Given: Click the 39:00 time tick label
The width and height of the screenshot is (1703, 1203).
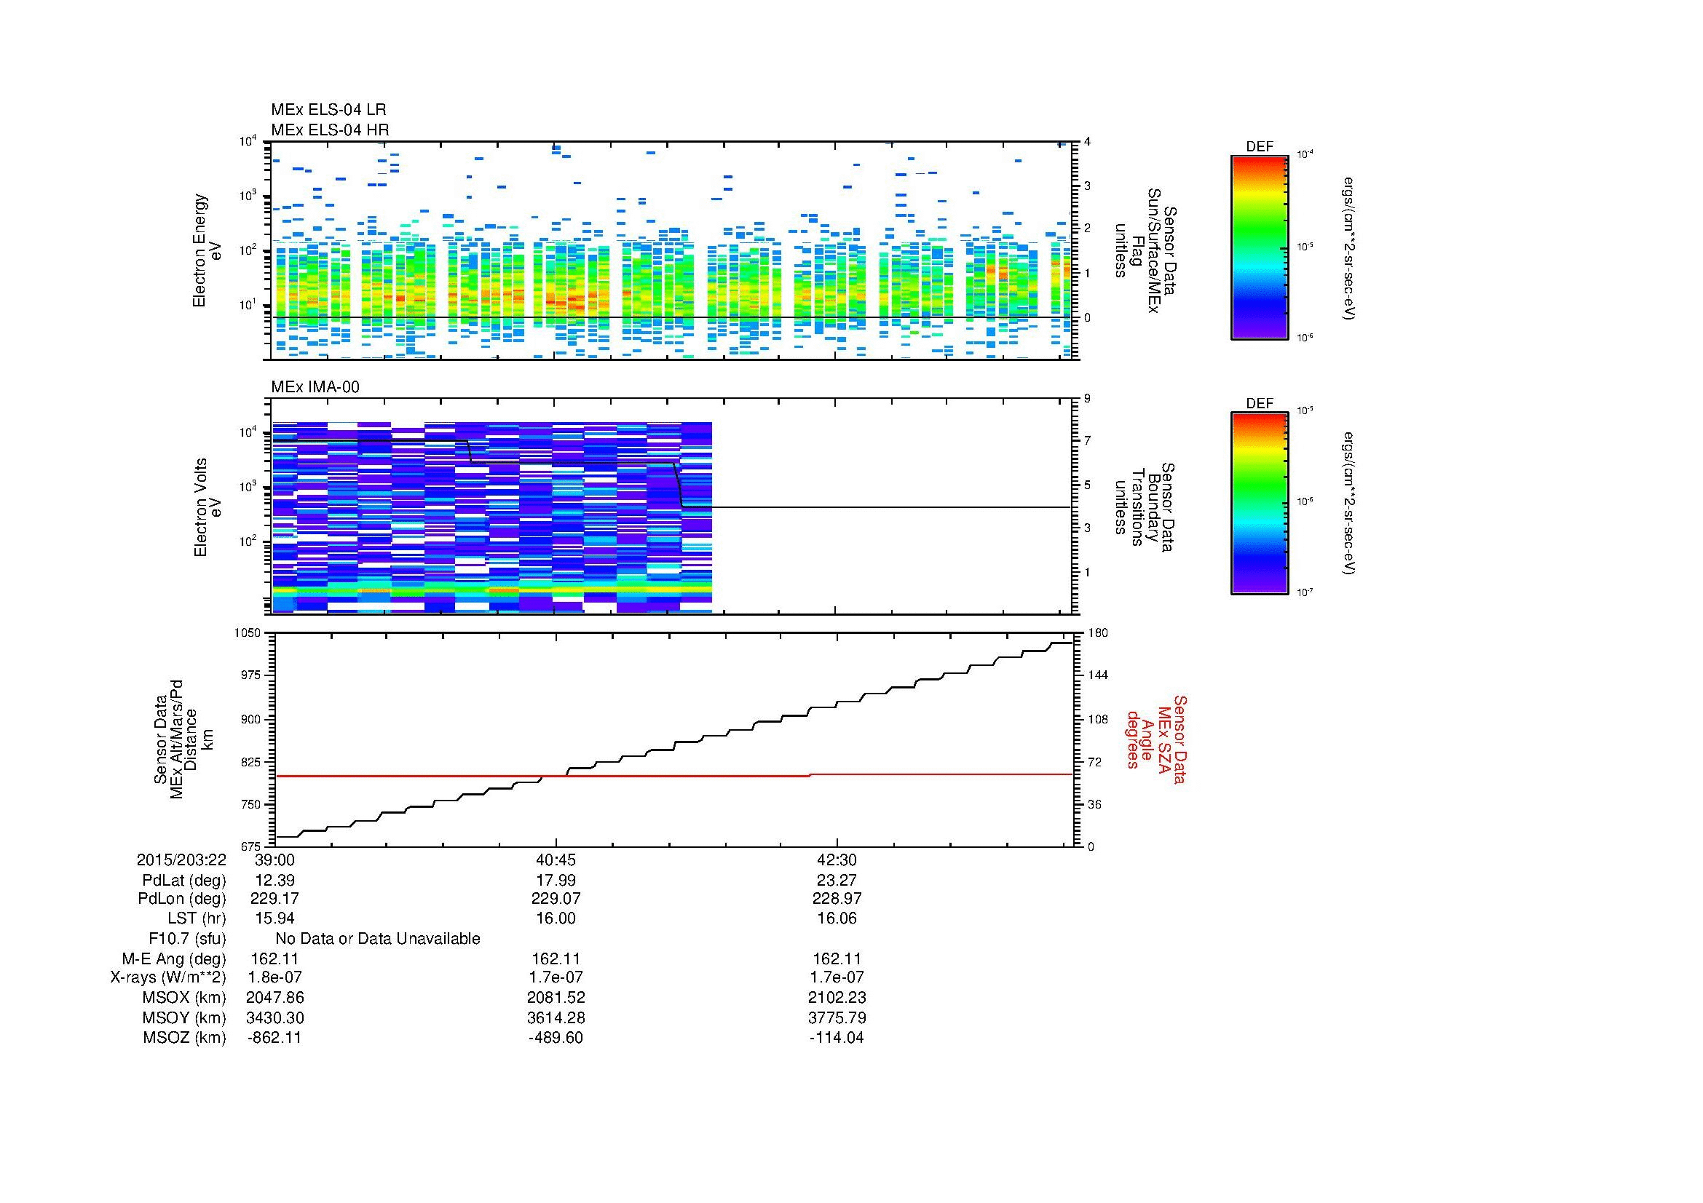Looking at the screenshot, I should coord(275,860).
